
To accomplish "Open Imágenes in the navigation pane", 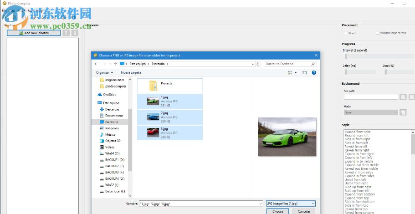I will tap(112, 128).
